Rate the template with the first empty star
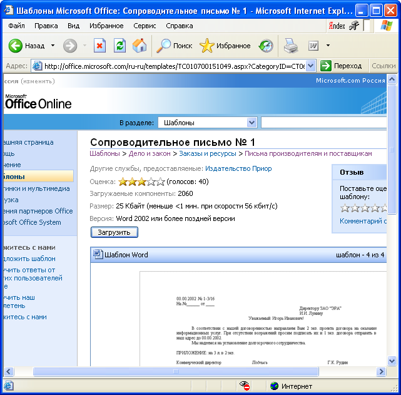 (345, 208)
